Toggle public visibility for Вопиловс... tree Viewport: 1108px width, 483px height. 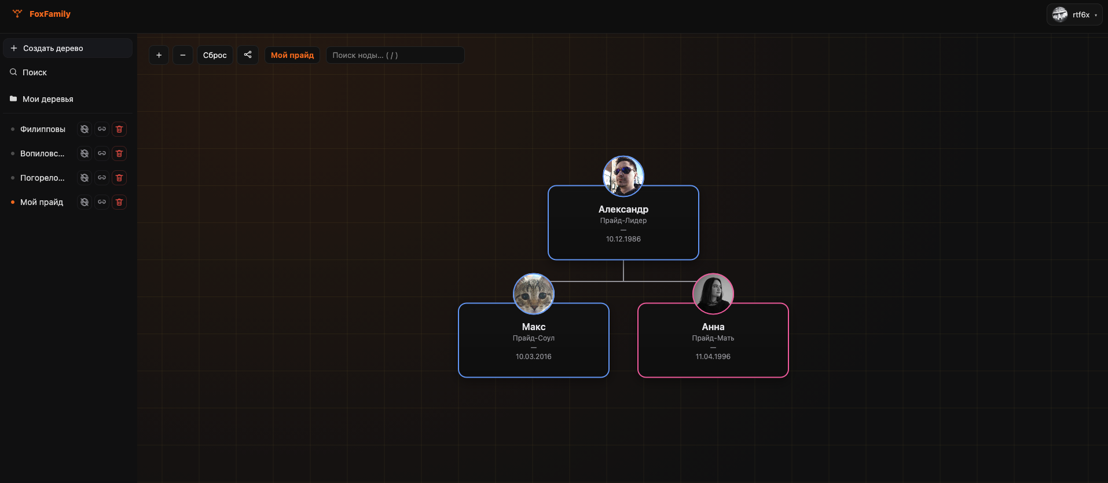tap(85, 153)
